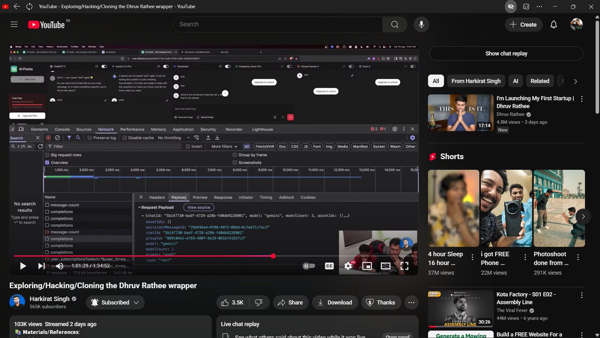
Task: Share this video
Action: point(290,302)
